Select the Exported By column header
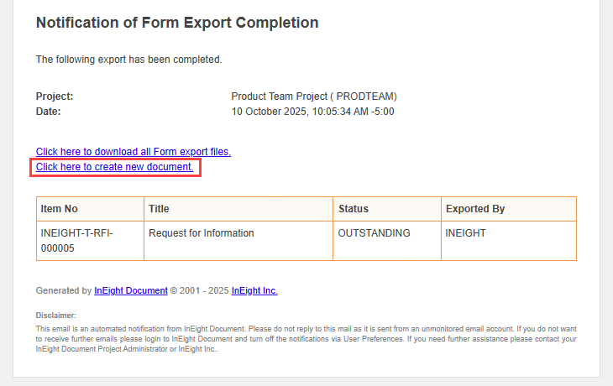The height and width of the screenshot is (386, 613). 475,209
